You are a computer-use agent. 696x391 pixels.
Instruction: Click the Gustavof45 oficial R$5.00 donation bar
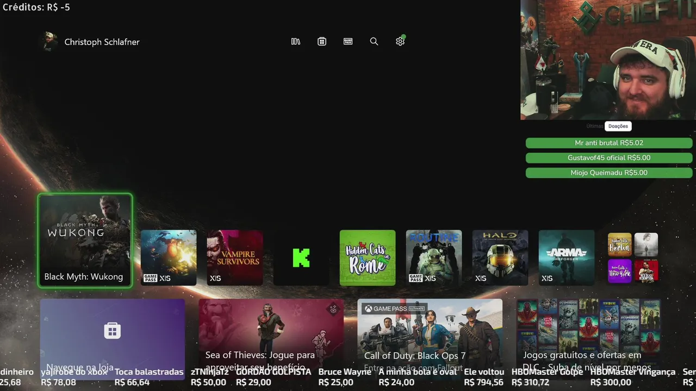[x=609, y=157]
